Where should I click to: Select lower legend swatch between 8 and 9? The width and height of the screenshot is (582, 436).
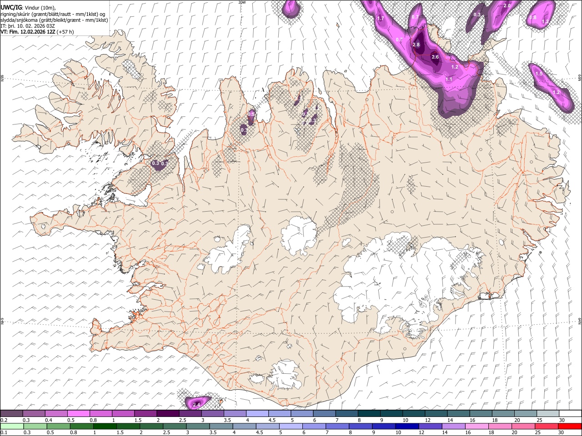click(x=361, y=426)
